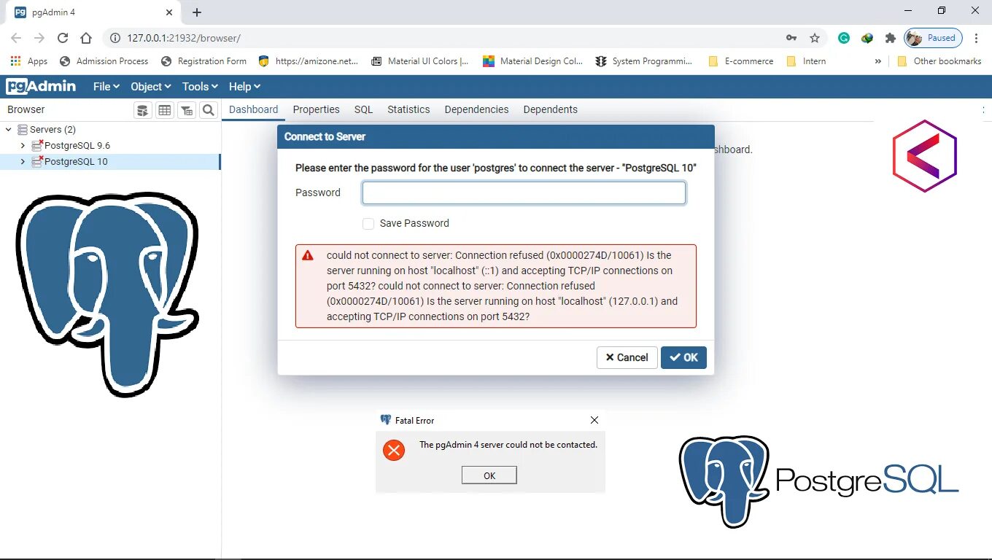Open the amizone.net bookmark
The width and height of the screenshot is (992, 560).
click(x=309, y=61)
